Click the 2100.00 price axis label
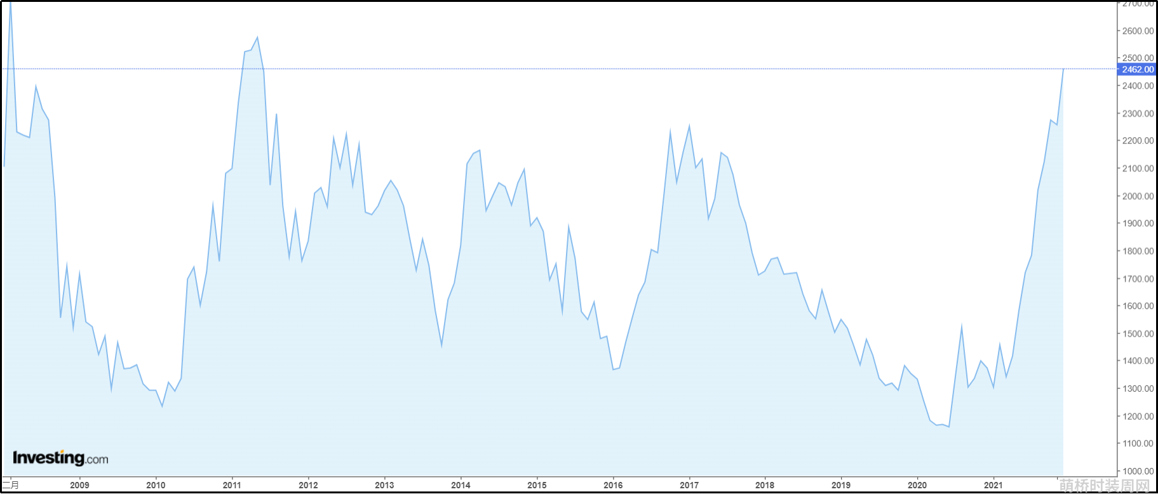This screenshot has height=494, width=1158. [1138, 168]
